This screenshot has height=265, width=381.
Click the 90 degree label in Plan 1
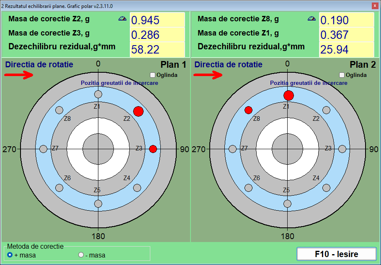tap(184, 149)
